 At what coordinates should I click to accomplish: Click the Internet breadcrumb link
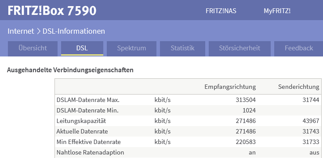(21, 31)
